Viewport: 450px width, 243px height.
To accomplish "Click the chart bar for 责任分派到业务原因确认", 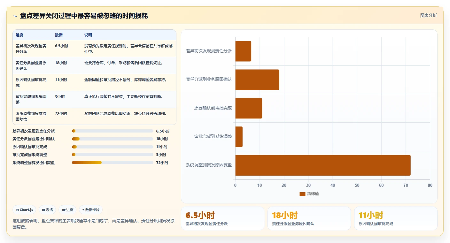I will (x=257, y=80).
